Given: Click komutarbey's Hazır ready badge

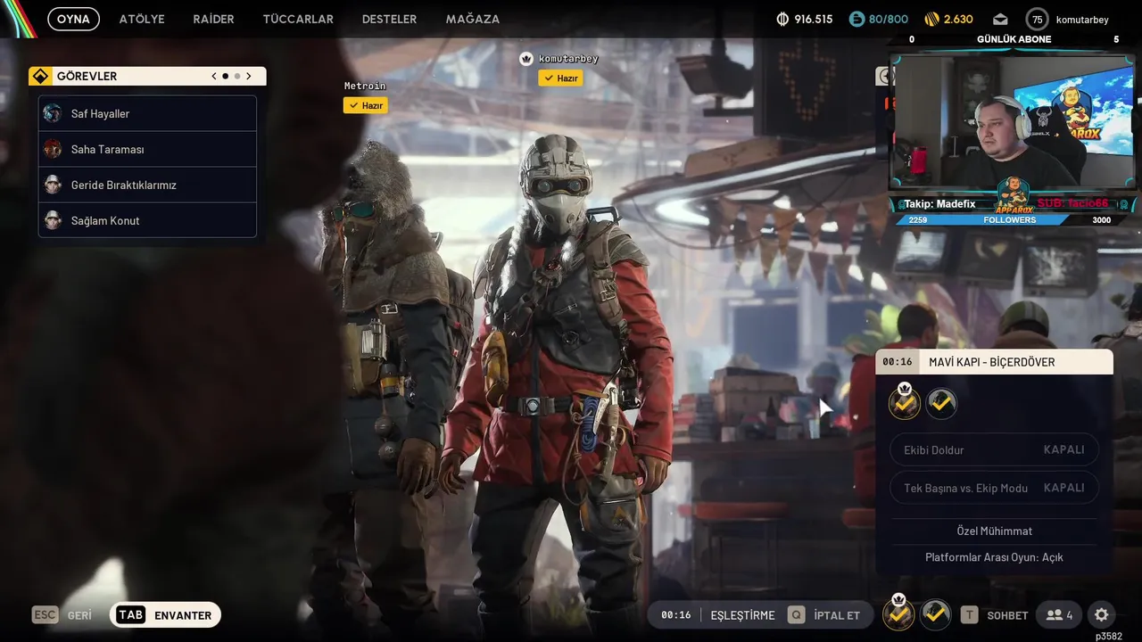Looking at the screenshot, I should coord(560,78).
